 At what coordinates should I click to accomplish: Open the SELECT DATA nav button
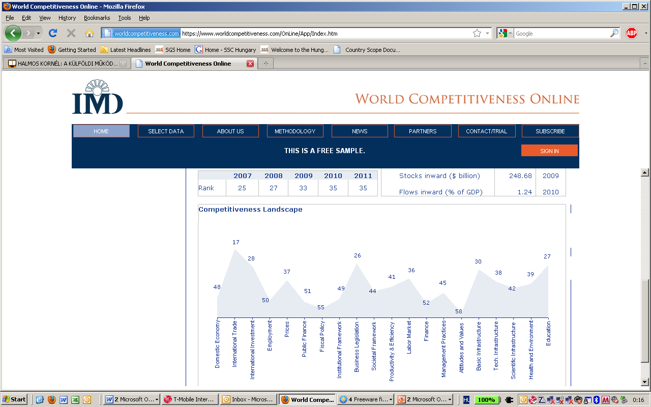(x=166, y=131)
